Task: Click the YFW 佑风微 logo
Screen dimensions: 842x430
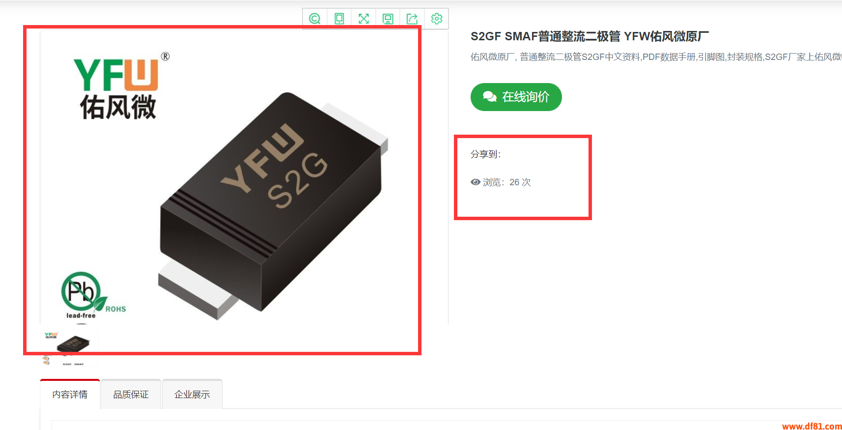Action: 120,86
